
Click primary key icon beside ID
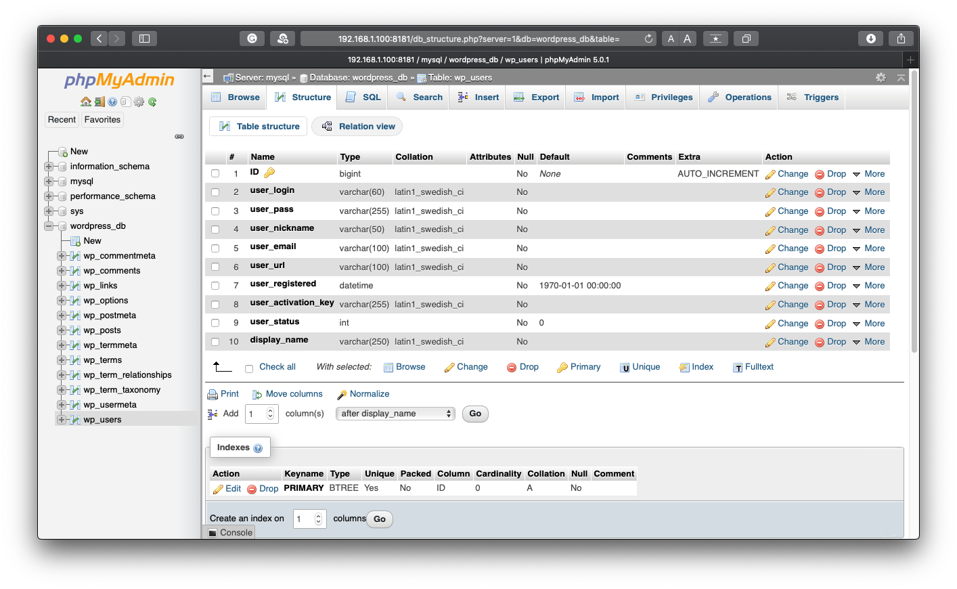[269, 173]
